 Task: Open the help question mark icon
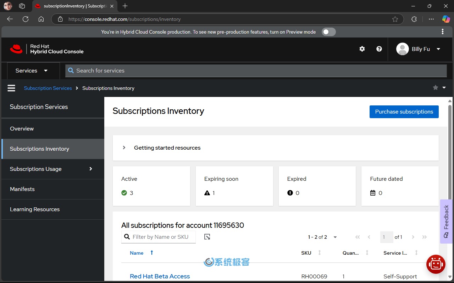tap(379, 49)
